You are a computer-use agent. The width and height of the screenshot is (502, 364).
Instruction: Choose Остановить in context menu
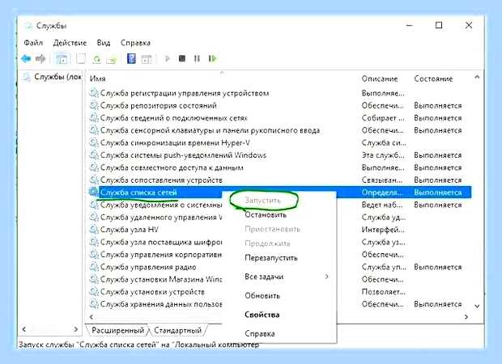point(266,215)
